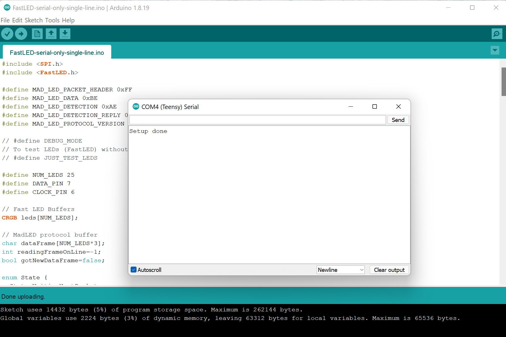Open the Newline line-ending dropdown
Image resolution: width=506 pixels, height=337 pixels.
(341, 270)
